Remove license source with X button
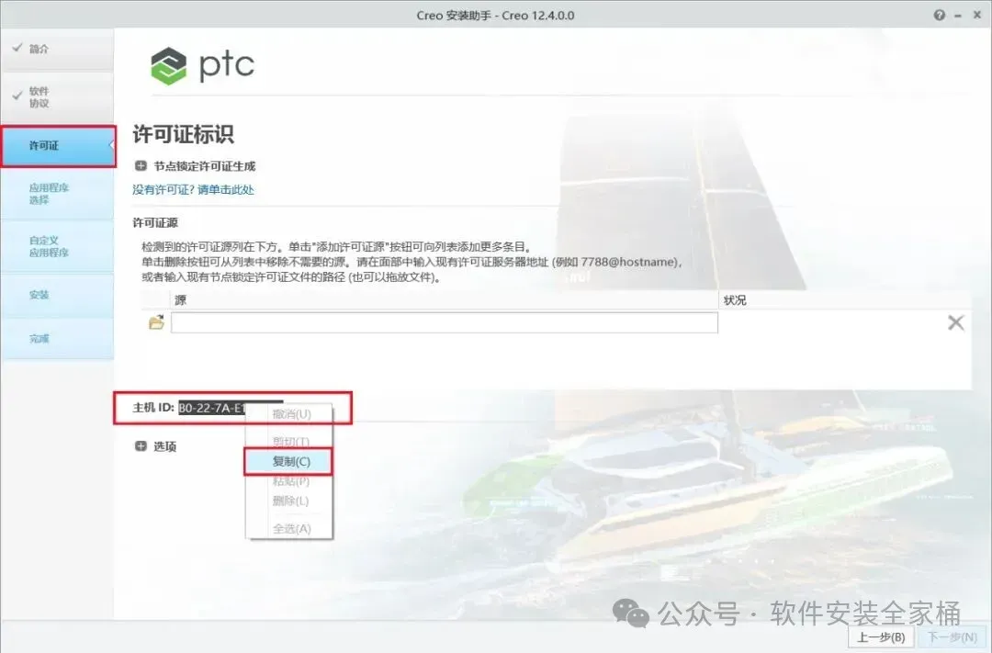Image resolution: width=992 pixels, height=653 pixels. 955,322
